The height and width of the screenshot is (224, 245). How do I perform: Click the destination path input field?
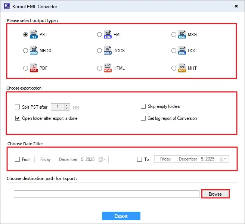click(x=106, y=194)
